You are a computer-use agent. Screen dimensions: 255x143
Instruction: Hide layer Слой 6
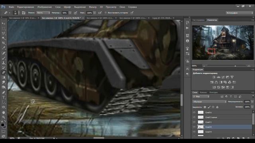194,112
